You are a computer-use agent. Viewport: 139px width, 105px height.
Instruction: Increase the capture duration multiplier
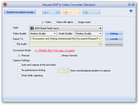68,70
